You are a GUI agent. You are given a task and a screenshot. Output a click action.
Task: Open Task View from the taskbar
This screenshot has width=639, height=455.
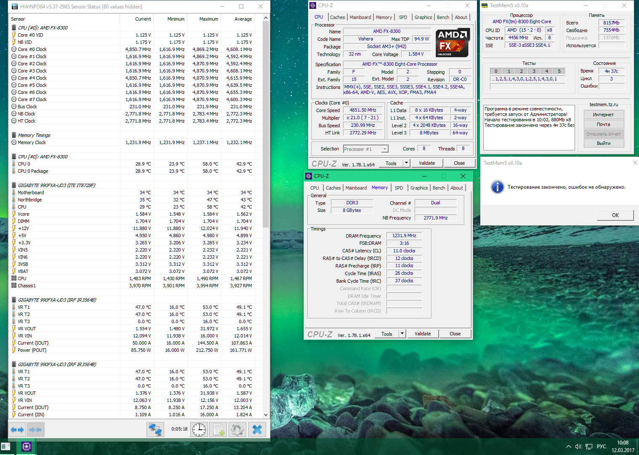point(5,447)
